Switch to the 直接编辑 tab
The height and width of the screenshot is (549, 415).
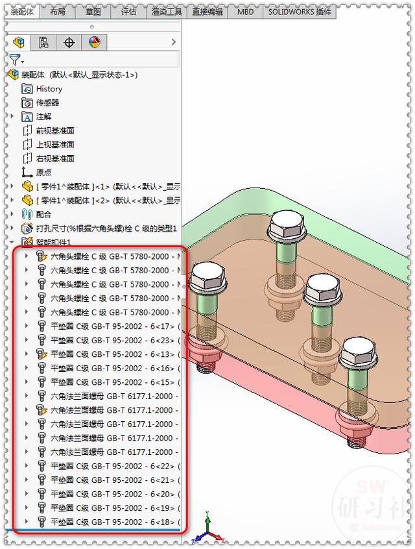[x=207, y=12]
